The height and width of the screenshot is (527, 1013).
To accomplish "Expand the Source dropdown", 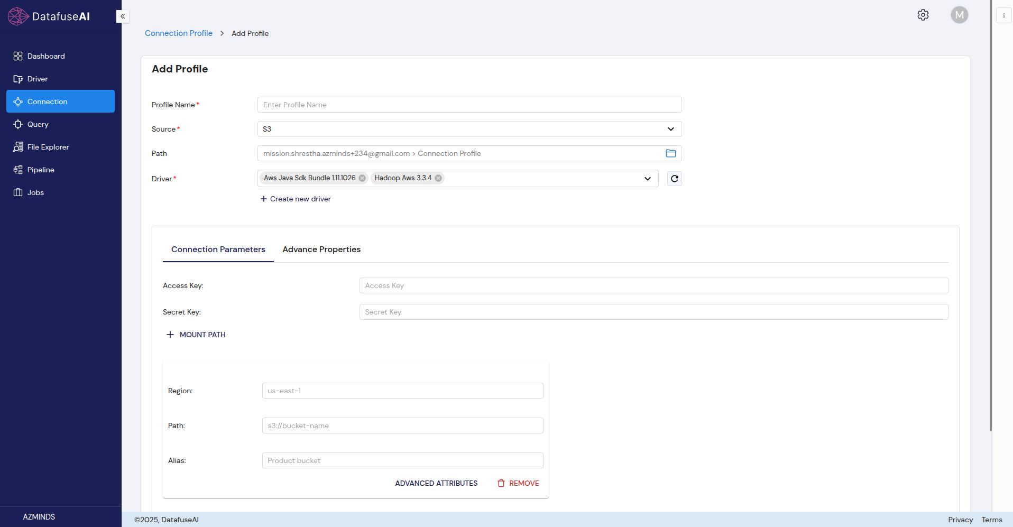I will [670, 129].
